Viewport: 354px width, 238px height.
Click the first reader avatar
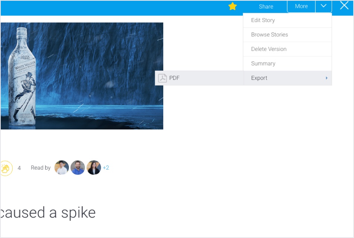coord(61,167)
